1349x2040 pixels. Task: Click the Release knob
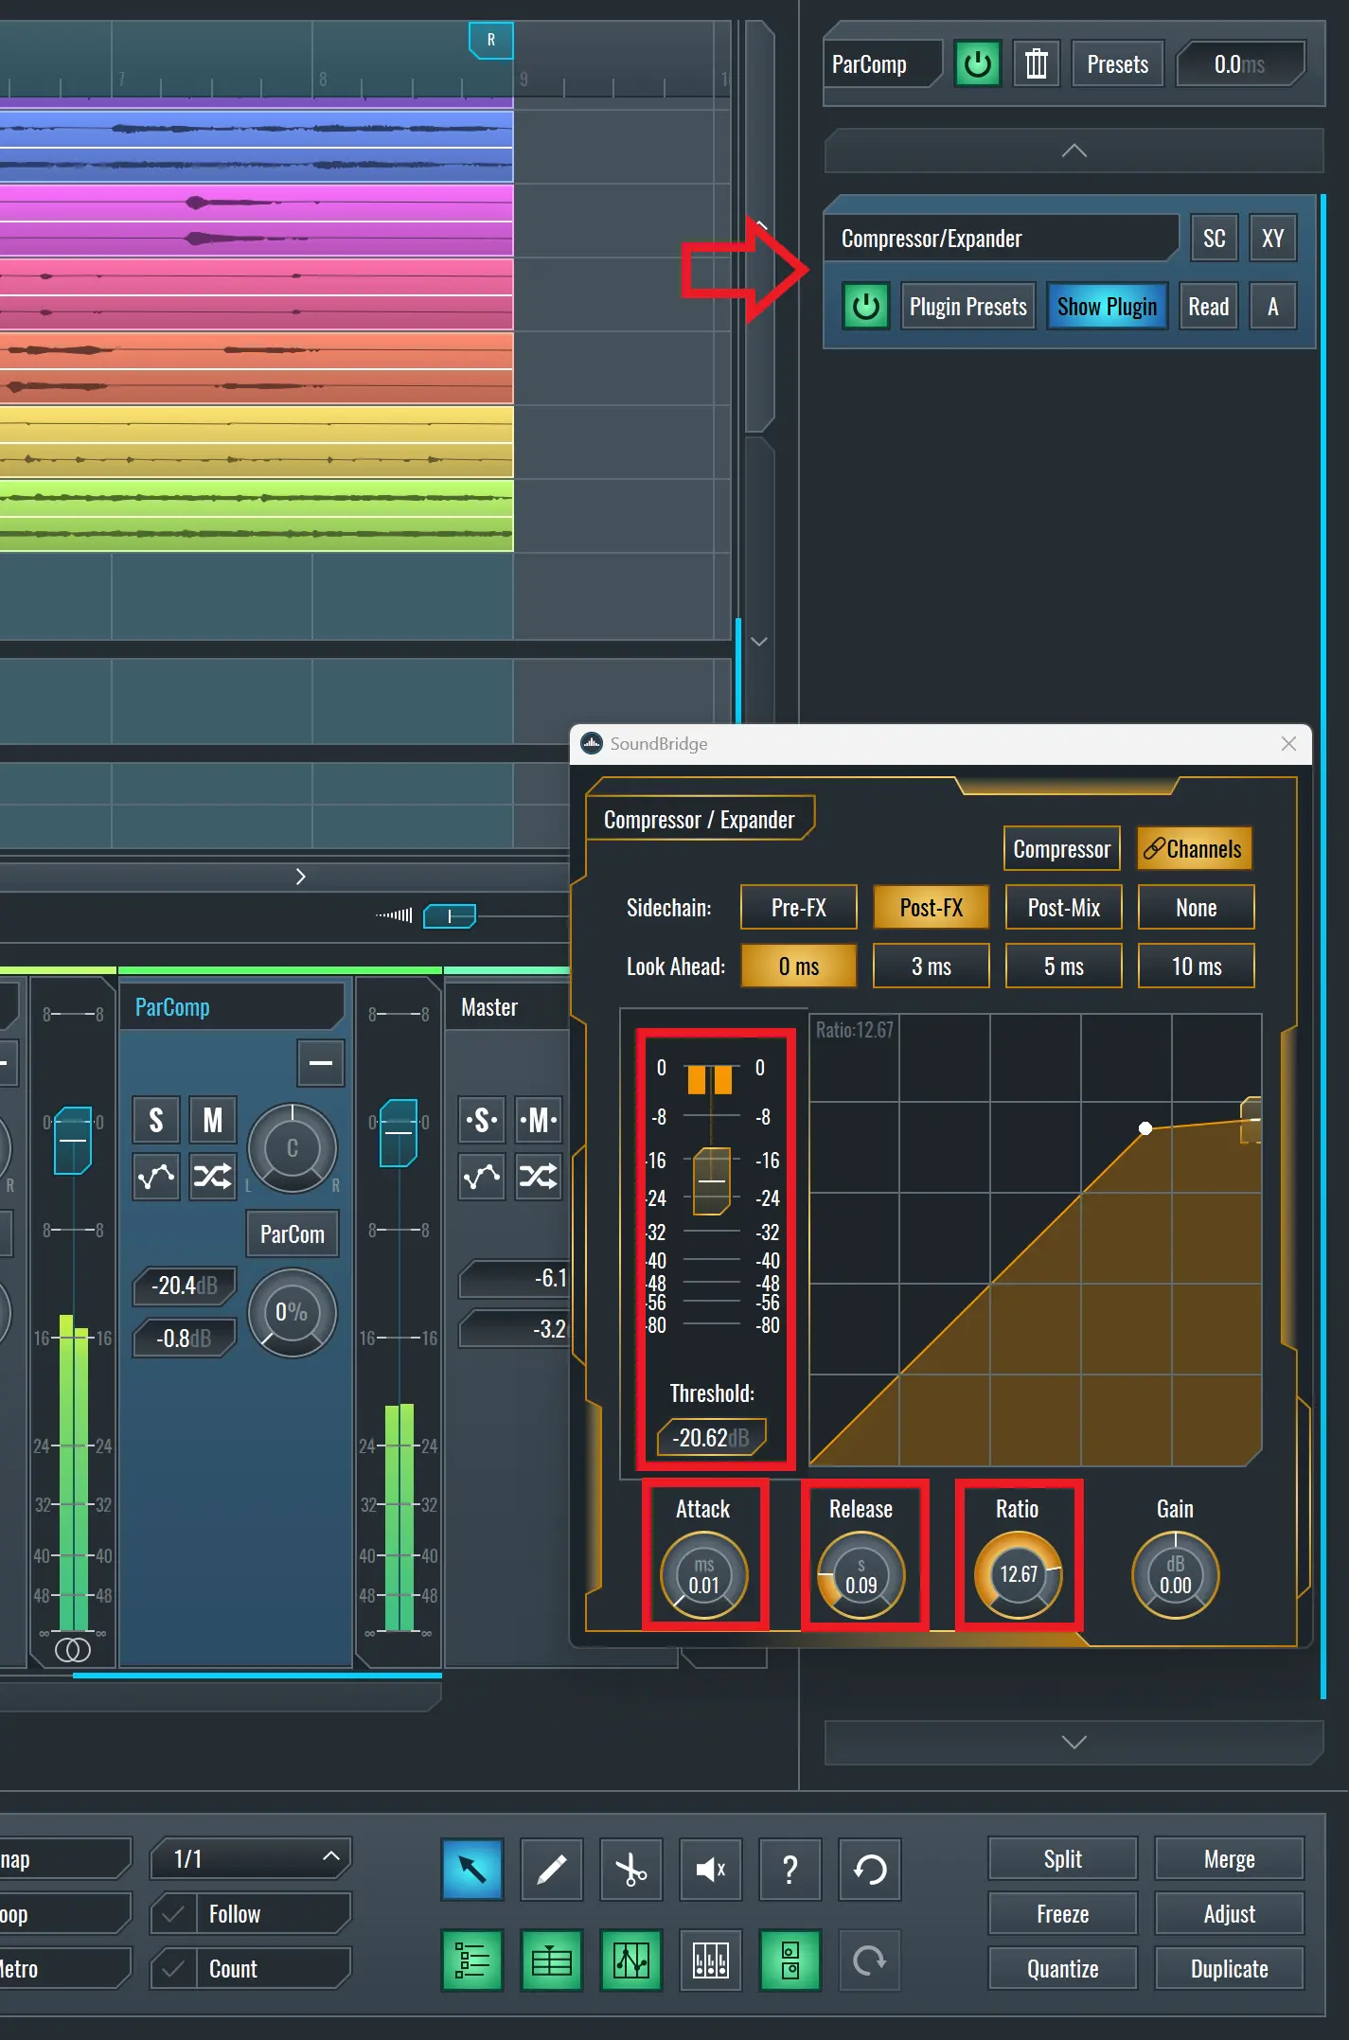tap(861, 1575)
